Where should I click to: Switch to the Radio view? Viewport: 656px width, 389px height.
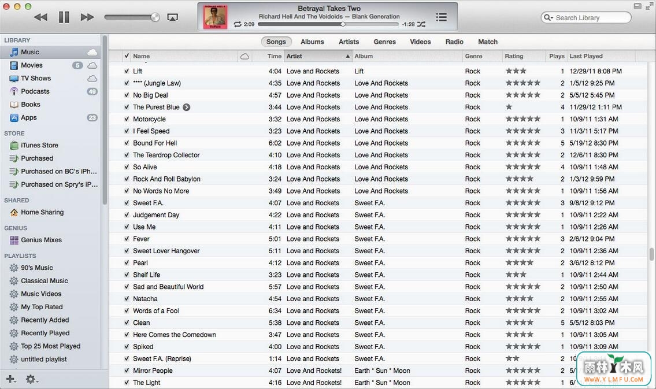[454, 42]
